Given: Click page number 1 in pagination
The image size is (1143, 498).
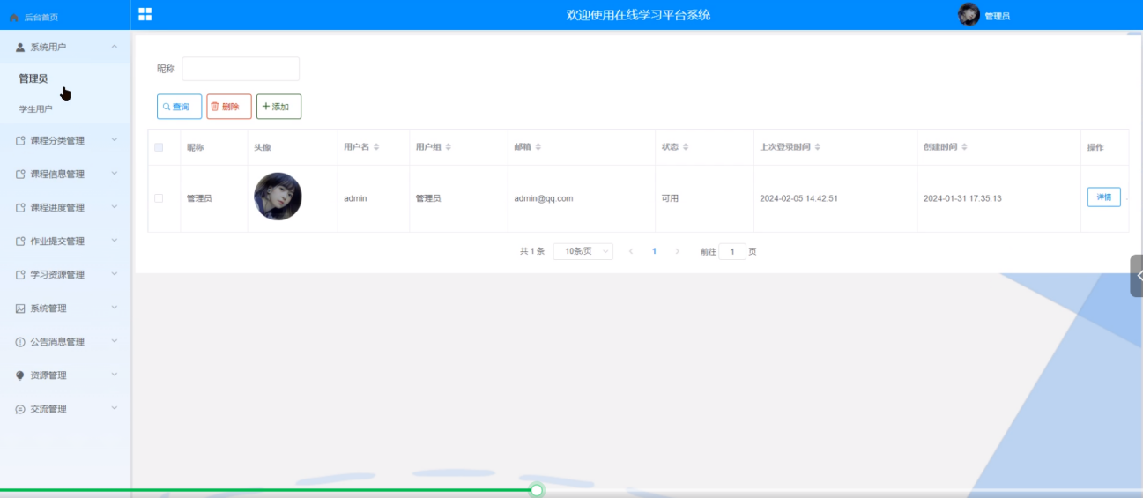Looking at the screenshot, I should click(654, 251).
